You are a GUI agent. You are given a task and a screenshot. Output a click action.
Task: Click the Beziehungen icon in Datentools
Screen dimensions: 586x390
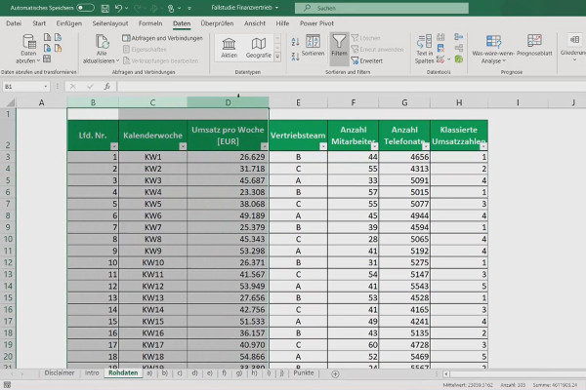(x=459, y=48)
